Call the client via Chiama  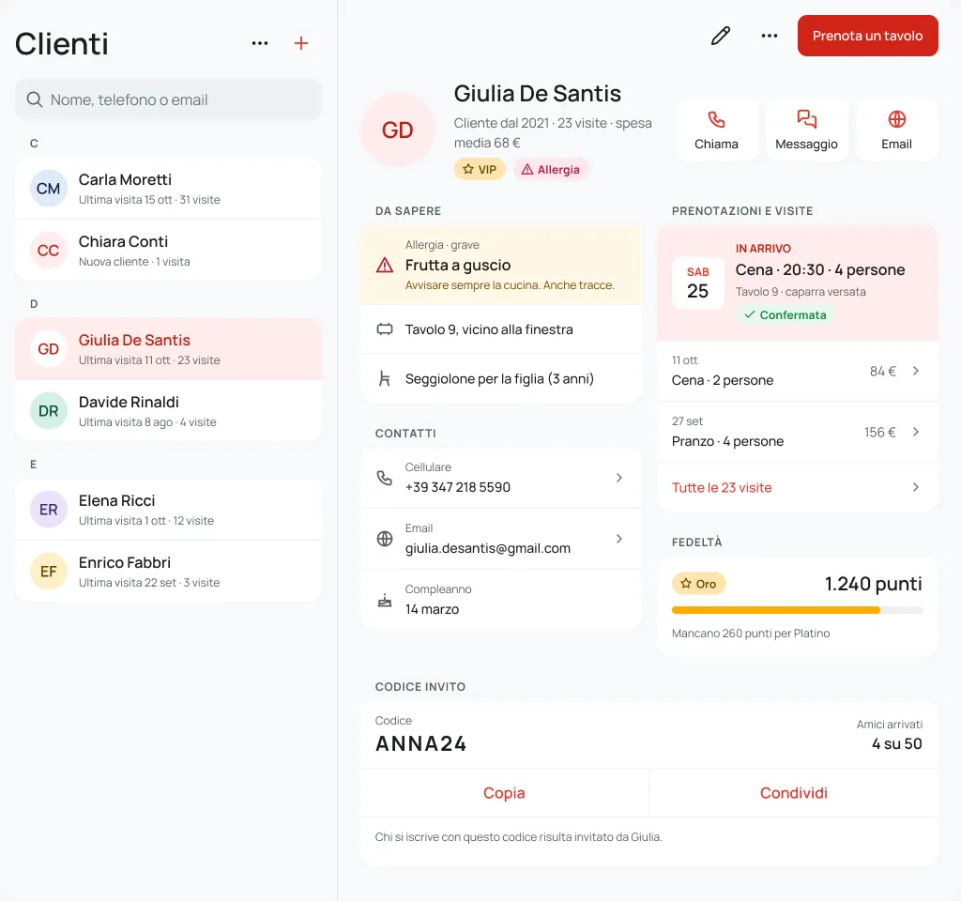coord(716,130)
